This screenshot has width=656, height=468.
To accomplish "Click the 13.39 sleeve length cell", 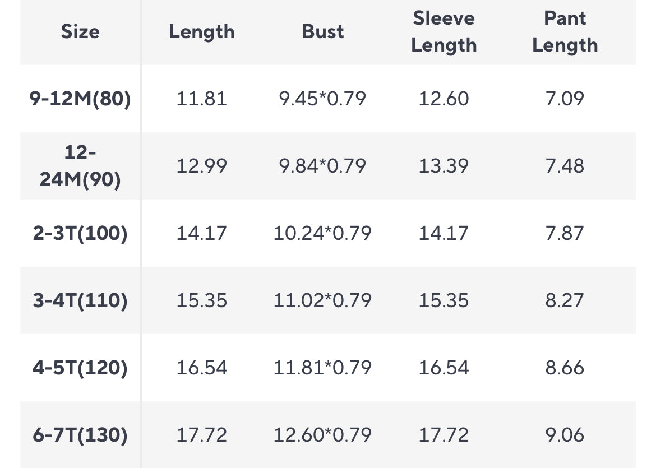I will (x=444, y=166).
